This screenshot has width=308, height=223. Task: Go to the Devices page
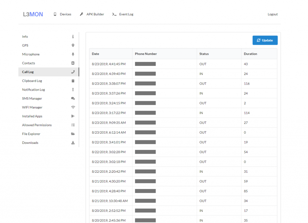pos(63,14)
